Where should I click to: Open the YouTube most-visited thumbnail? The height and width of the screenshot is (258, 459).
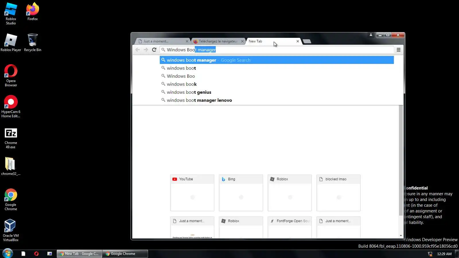(192, 193)
